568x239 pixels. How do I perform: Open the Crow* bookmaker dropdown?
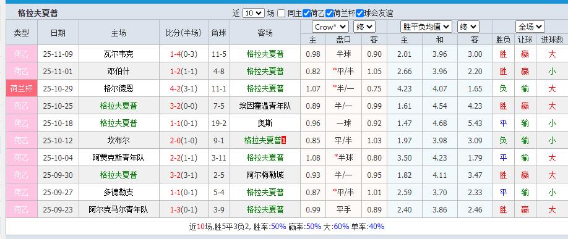coord(330,27)
